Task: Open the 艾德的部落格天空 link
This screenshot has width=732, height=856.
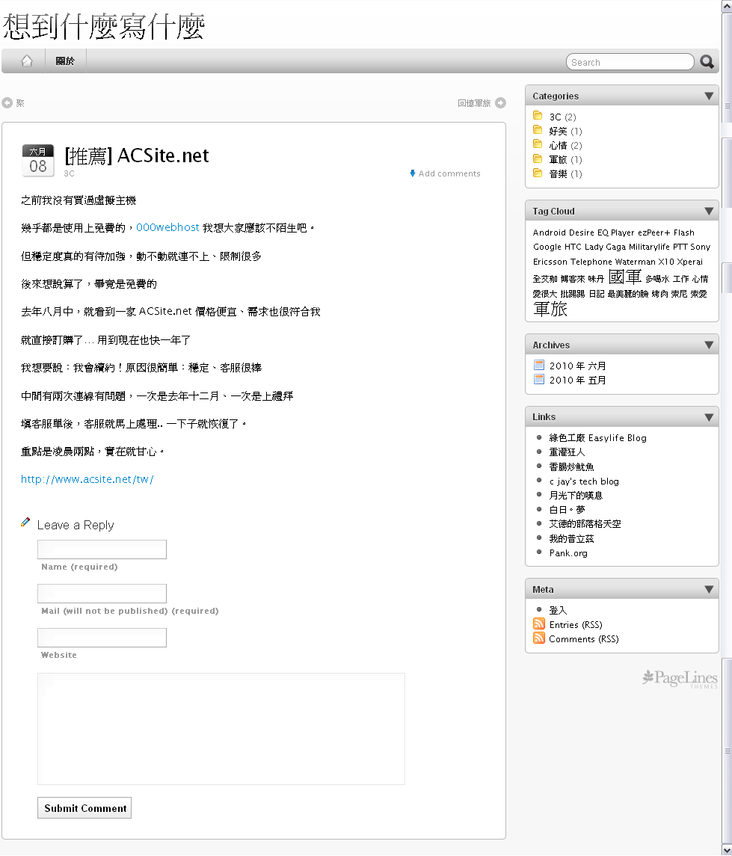Action: coord(585,523)
